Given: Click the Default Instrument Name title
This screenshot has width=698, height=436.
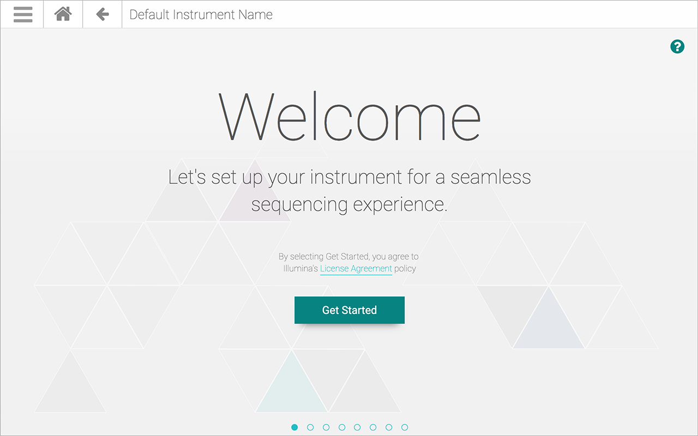Looking at the screenshot, I should click(x=201, y=15).
